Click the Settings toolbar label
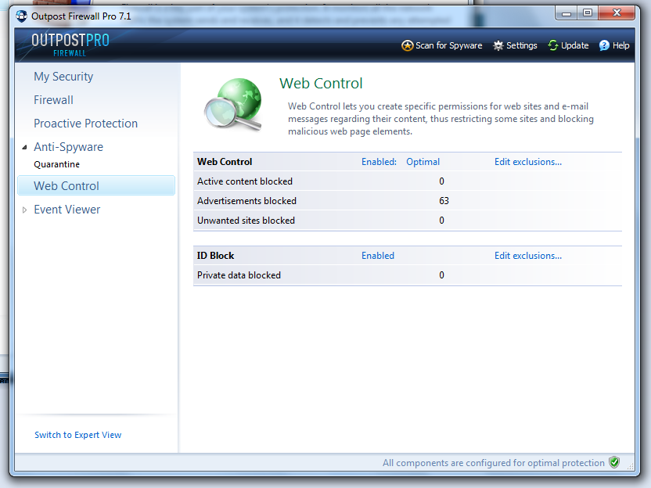 coord(521,45)
